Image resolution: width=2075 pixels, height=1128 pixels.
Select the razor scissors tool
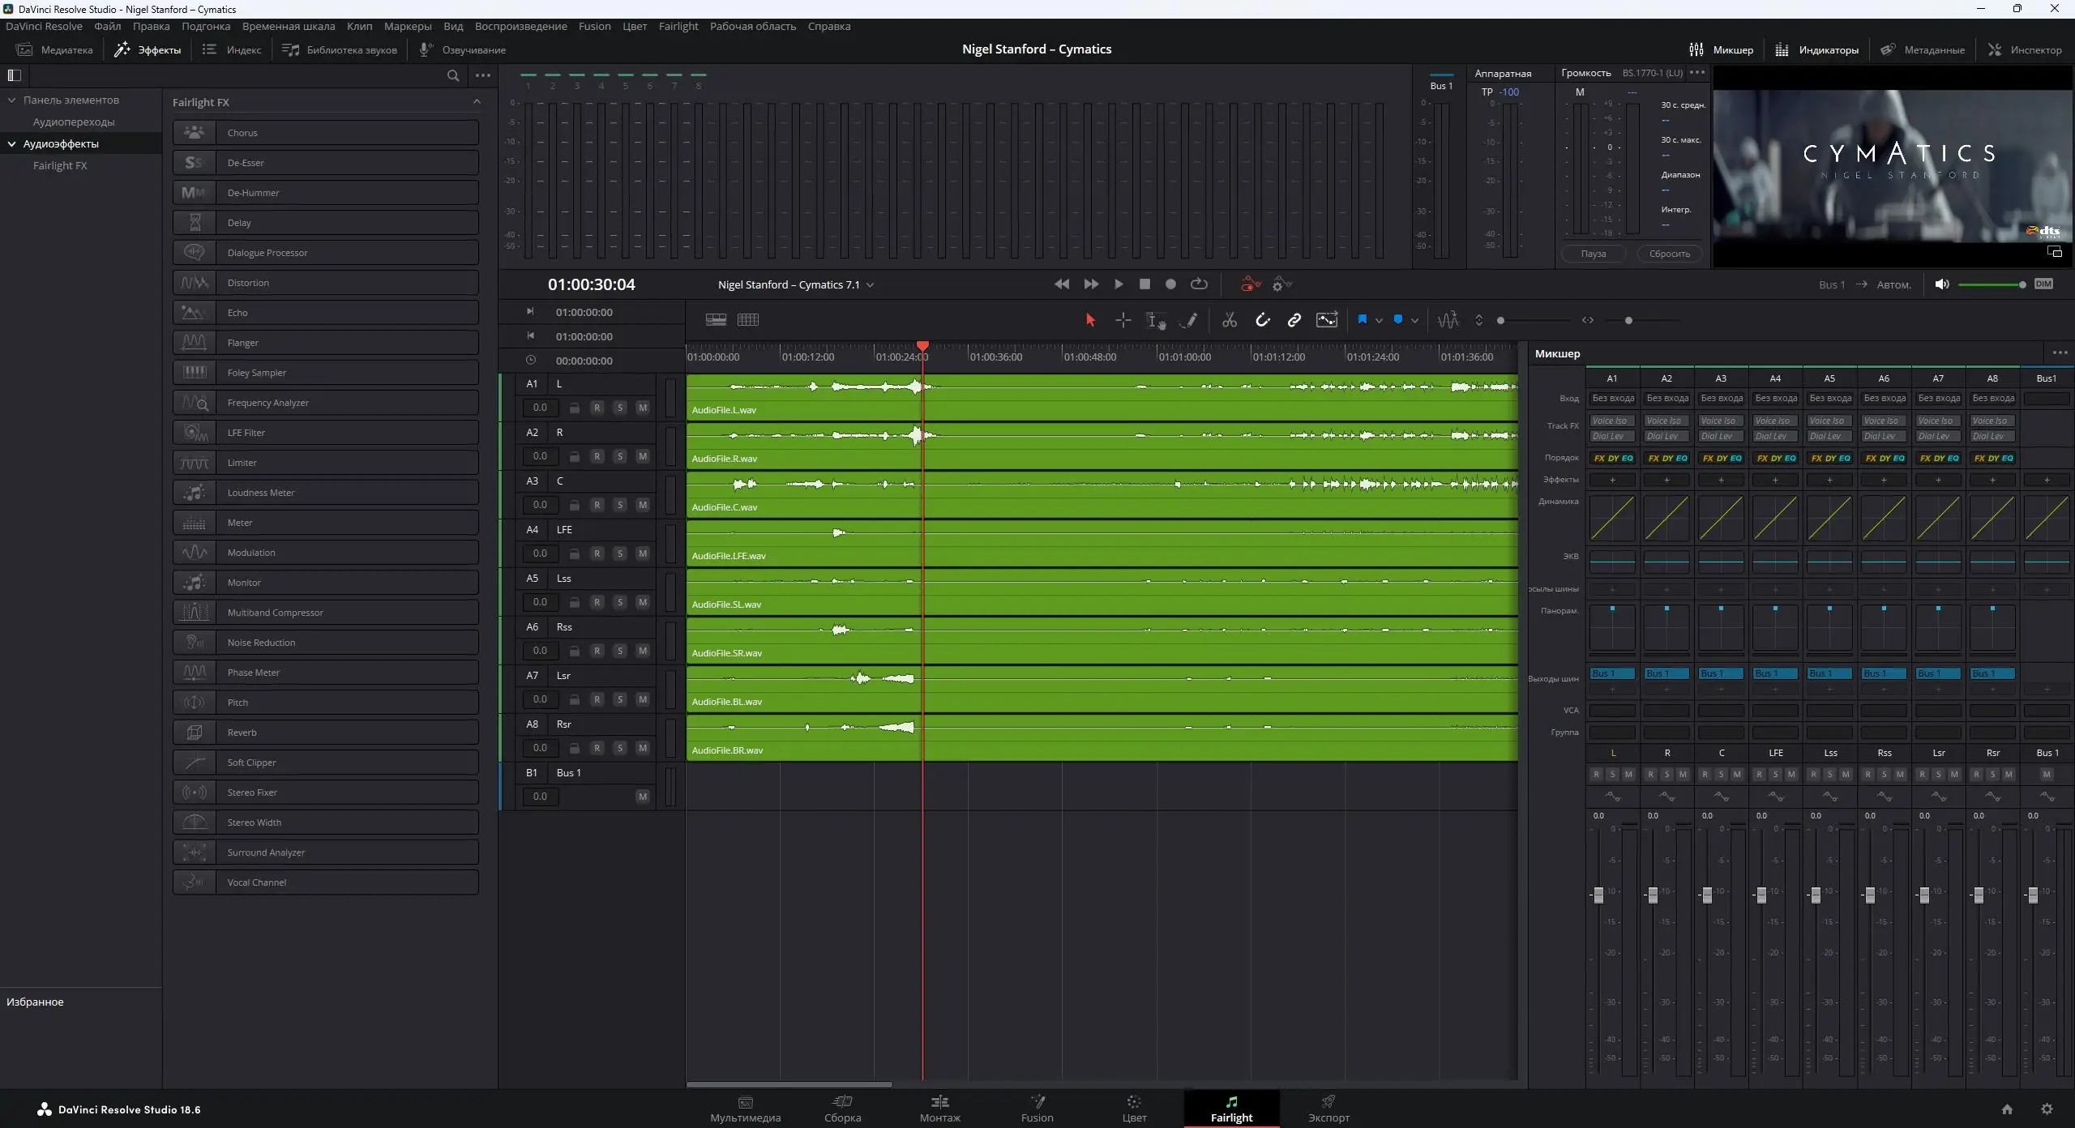[x=1230, y=320]
